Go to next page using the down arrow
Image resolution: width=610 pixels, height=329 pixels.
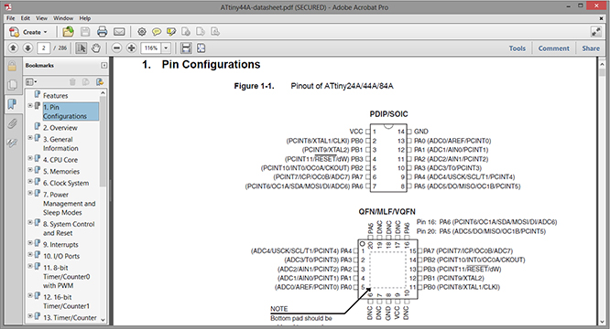pos(27,48)
